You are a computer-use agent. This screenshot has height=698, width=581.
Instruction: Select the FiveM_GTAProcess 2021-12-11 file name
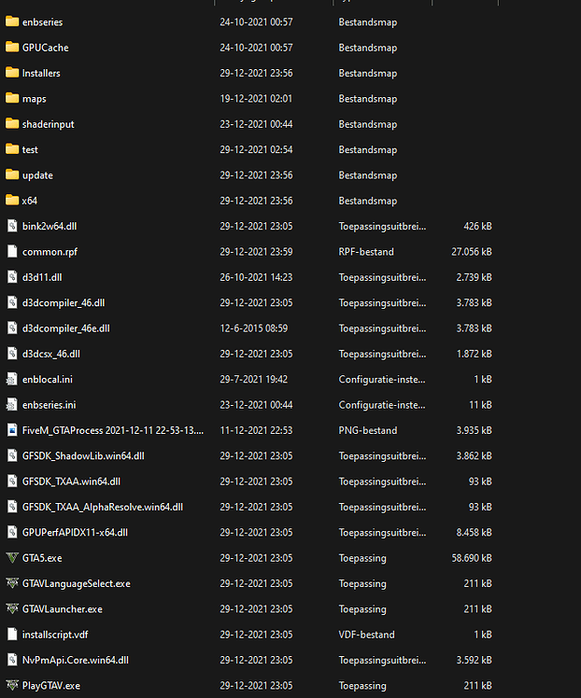[113, 430]
